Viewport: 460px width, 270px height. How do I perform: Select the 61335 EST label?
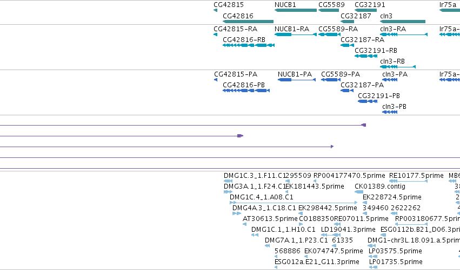point(342,240)
